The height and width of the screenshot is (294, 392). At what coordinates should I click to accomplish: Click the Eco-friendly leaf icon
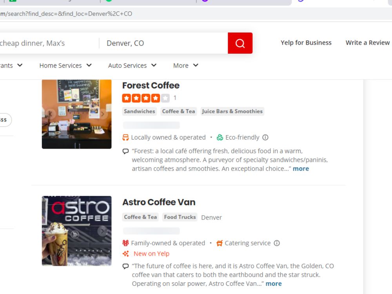point(220,138)
